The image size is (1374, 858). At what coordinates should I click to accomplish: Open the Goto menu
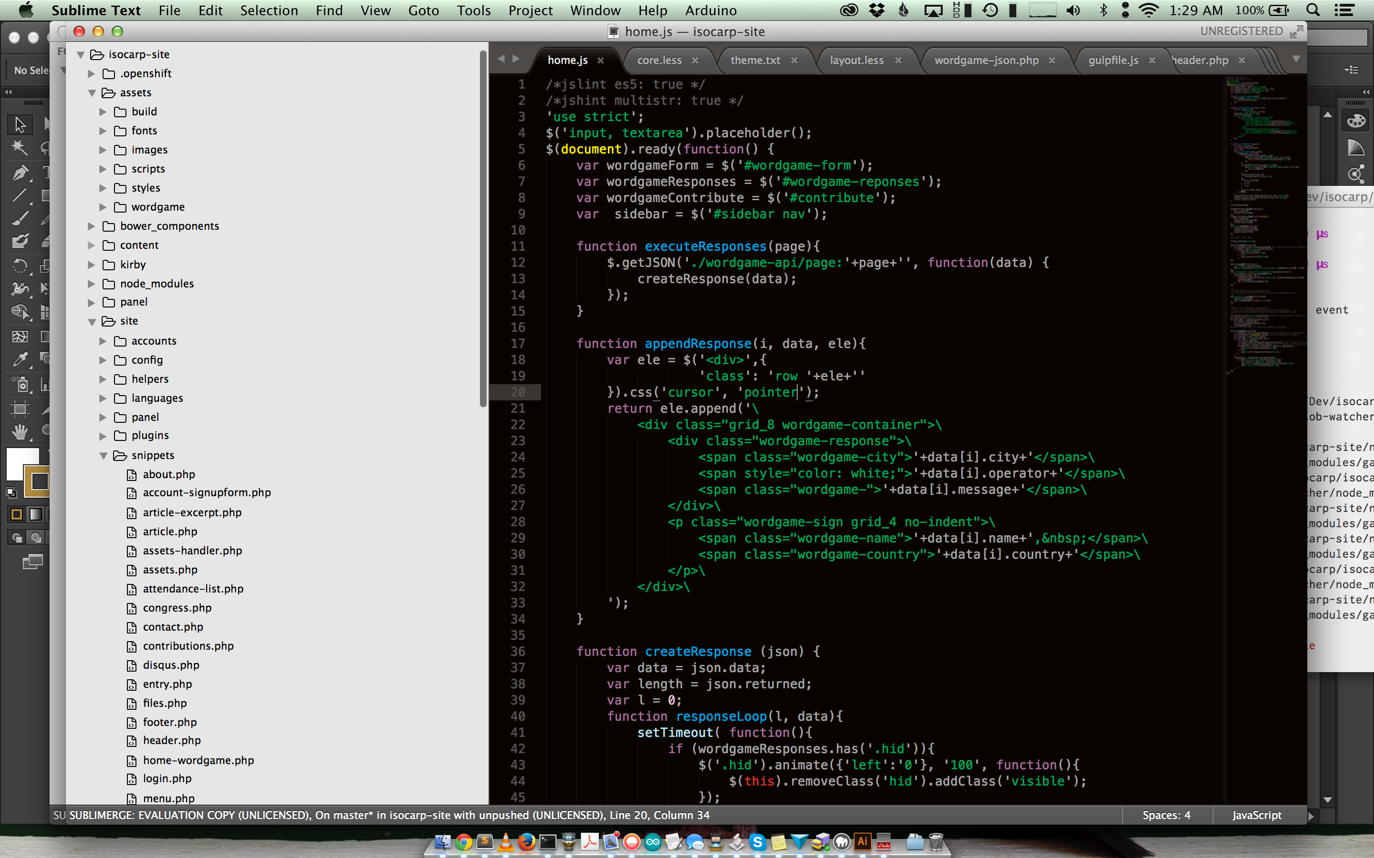(x=423, y=10)
